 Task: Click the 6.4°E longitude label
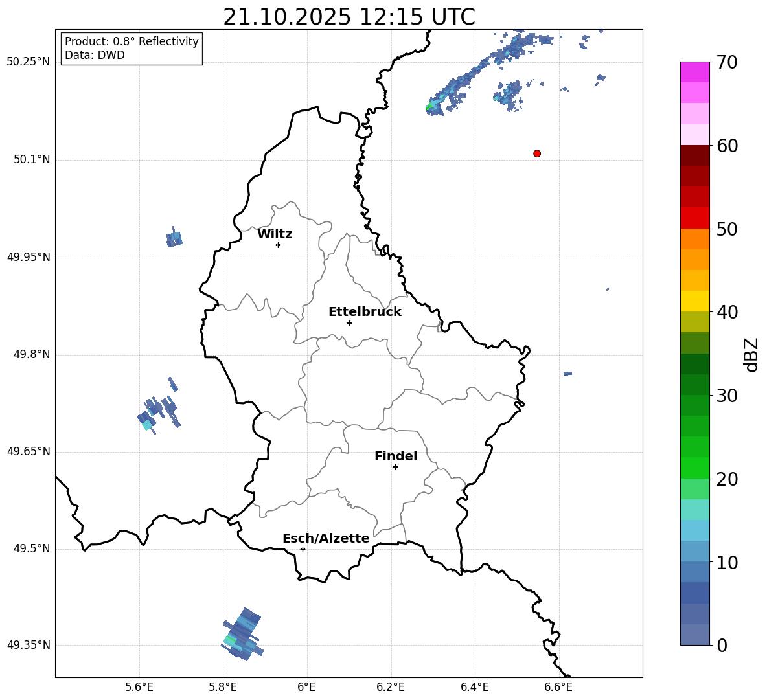[x=474, y=687]
